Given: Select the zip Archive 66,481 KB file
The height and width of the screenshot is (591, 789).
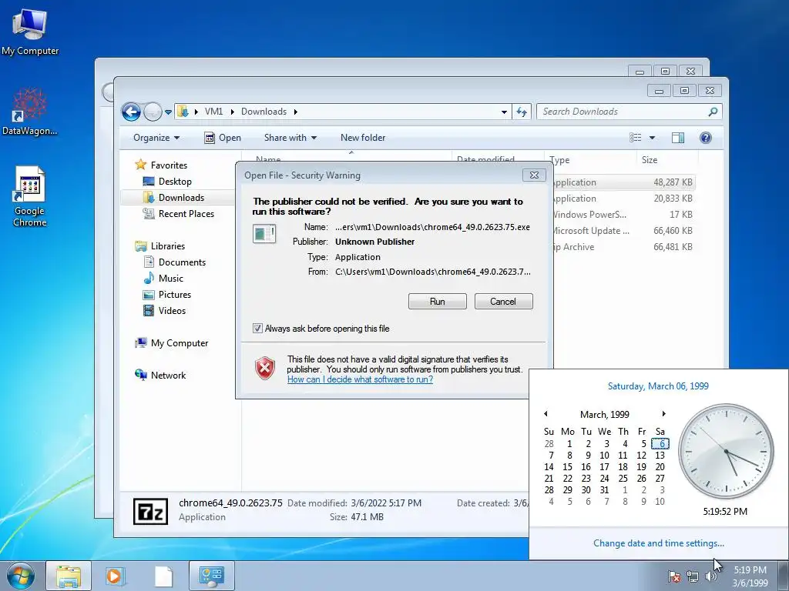Looking at the screenshot, I should (x=623, y=247).
